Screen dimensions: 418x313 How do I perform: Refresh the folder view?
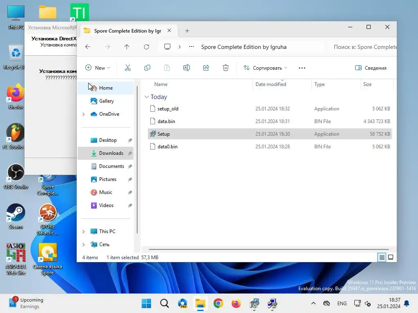(x=147, y=47)
